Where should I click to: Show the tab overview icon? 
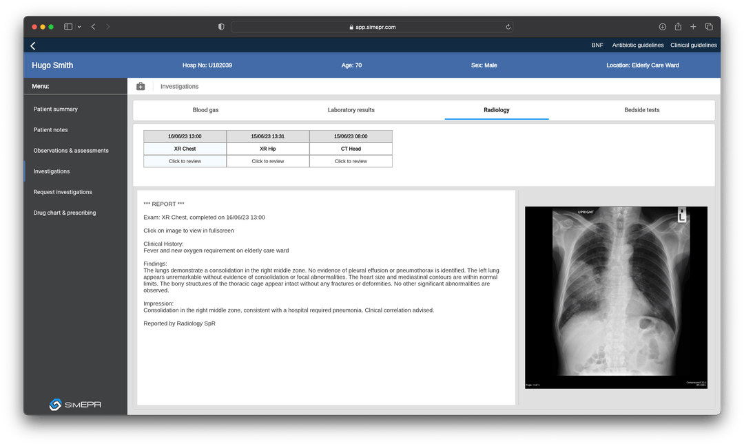(709, 27)
